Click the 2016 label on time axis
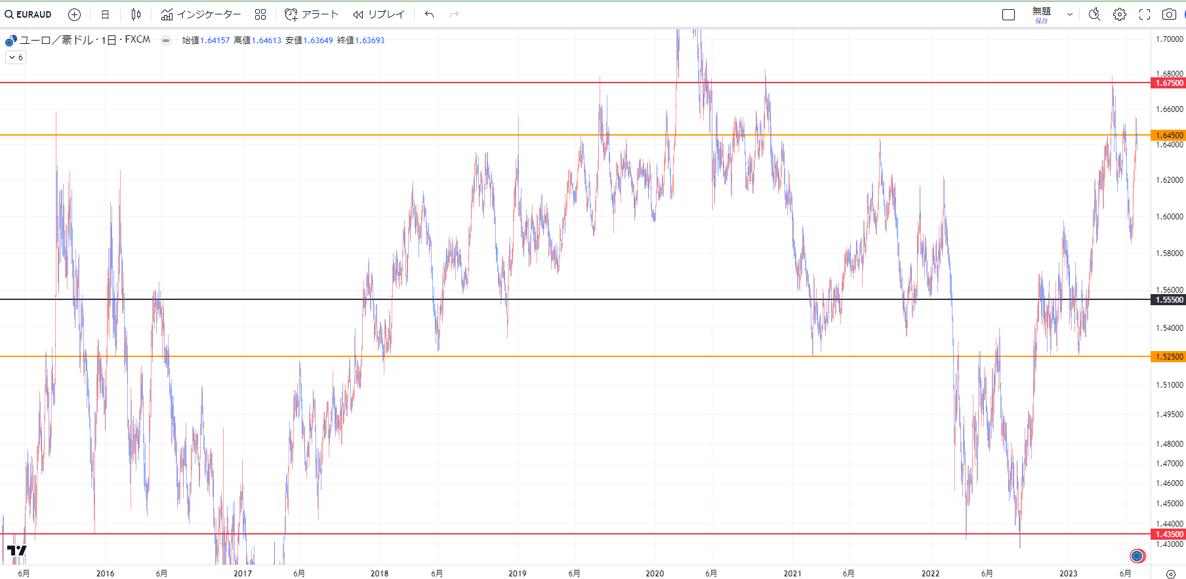 pos(105,574)
